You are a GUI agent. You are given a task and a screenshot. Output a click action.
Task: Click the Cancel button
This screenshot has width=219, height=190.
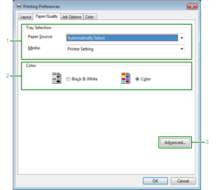[183, 181]
